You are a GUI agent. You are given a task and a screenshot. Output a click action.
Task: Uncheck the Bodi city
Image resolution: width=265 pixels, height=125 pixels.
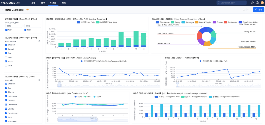(6, 88)
